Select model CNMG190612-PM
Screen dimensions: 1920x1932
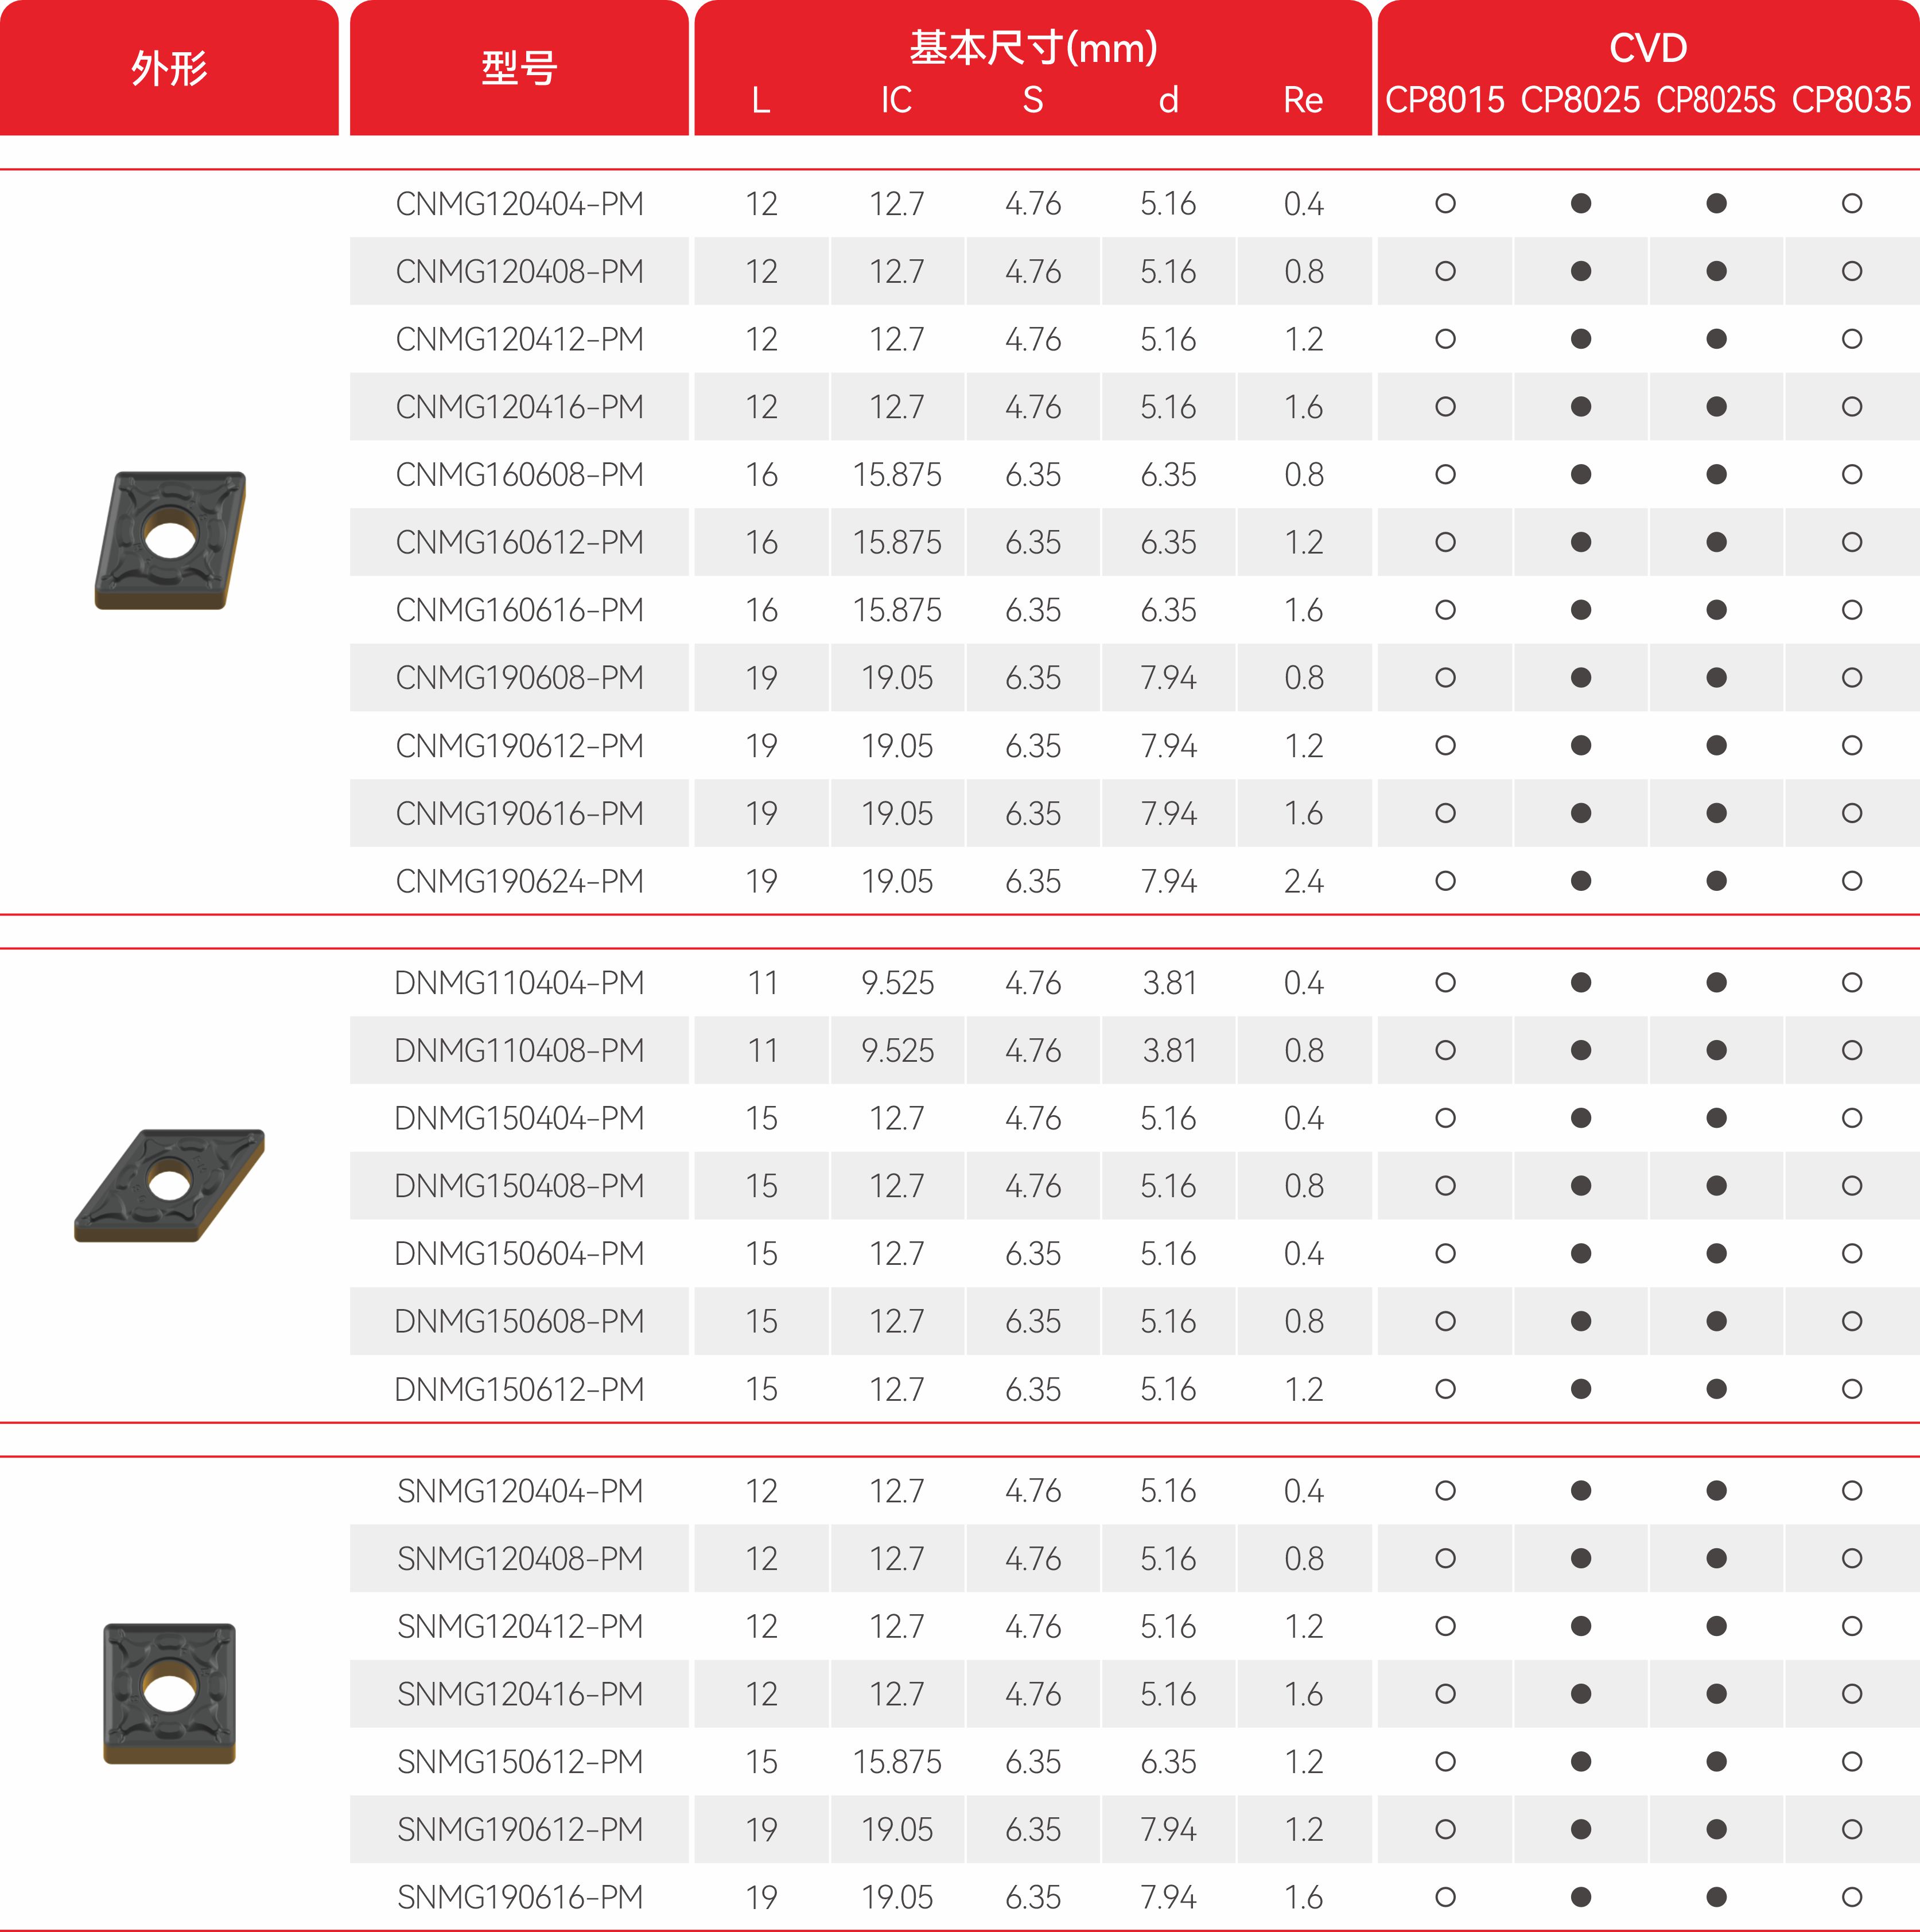(519, 745)
